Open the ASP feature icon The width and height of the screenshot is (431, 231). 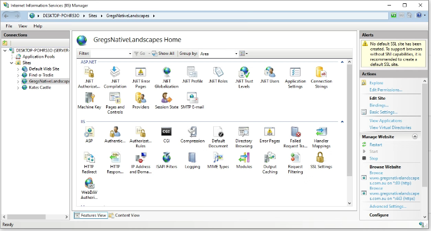tap(89, 135)
